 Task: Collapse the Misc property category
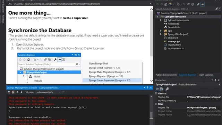(156, 104)
